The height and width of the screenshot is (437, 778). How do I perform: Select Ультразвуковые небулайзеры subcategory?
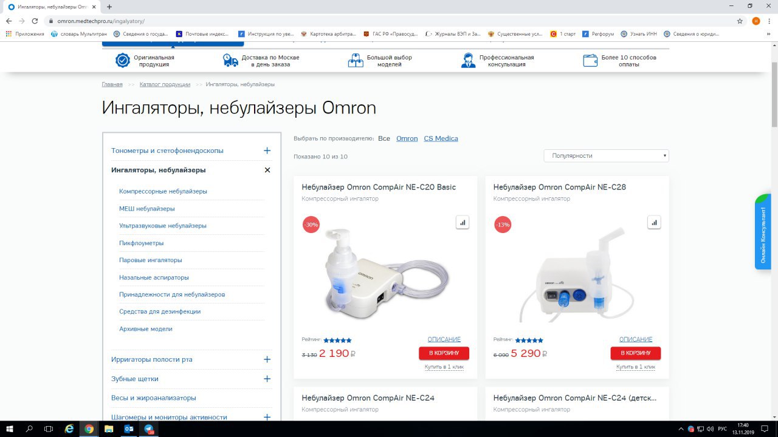click(x=163, y=226)
